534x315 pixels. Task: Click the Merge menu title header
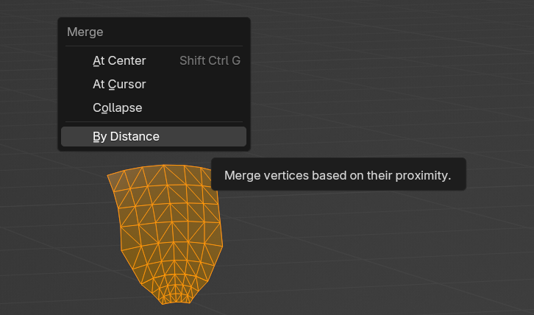85,32
